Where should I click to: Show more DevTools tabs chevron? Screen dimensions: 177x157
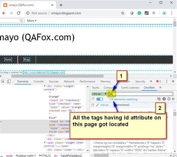tap(151, 81)
